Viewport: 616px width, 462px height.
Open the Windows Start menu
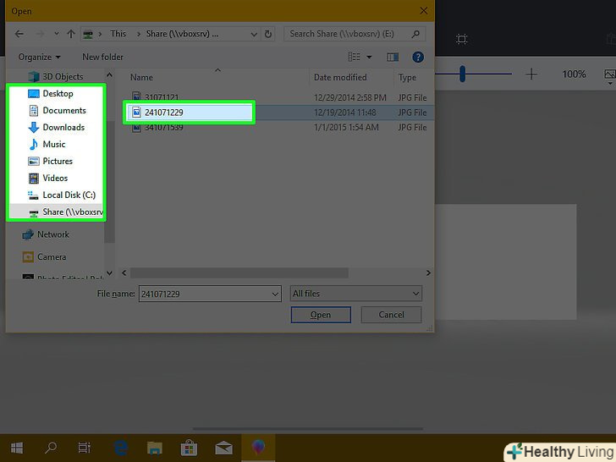click(17, 448)
